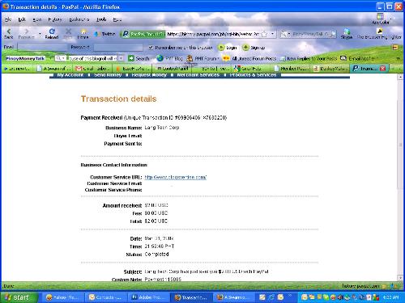Click the taskbar system clock

(390, 297)
